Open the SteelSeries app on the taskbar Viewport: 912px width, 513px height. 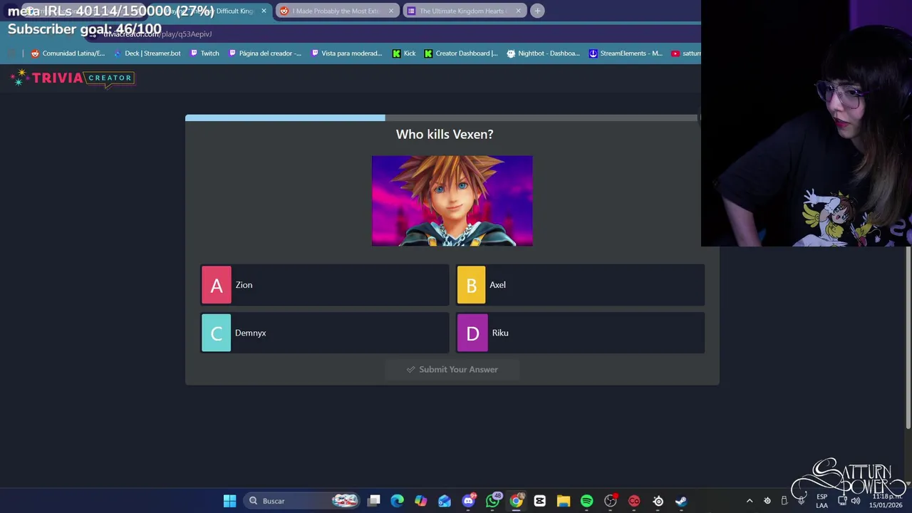pyautogui.click(x=658, y=501)
